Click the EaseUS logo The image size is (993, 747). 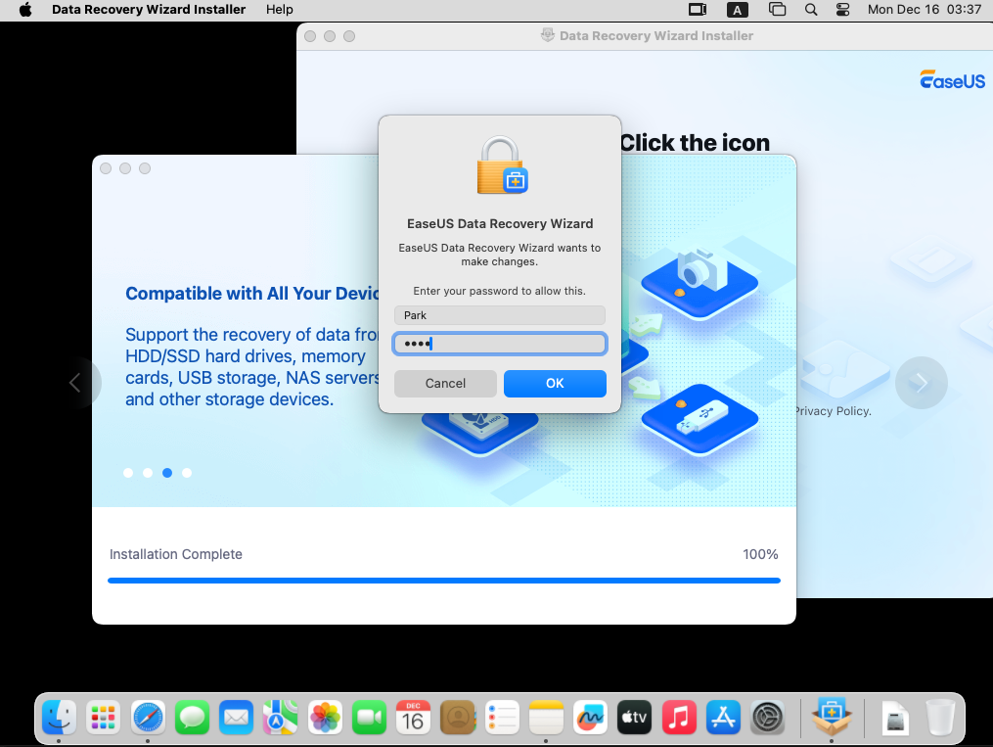coord(953,80)
